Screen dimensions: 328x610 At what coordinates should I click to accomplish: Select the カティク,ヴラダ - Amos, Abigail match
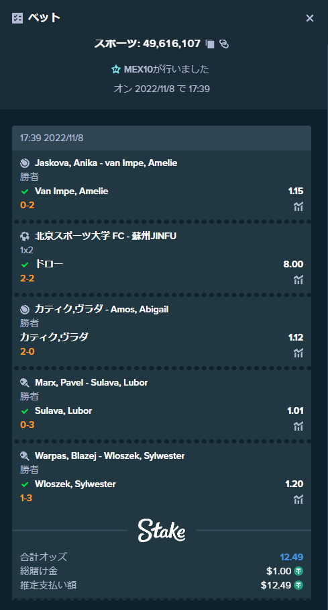(102, 309)
